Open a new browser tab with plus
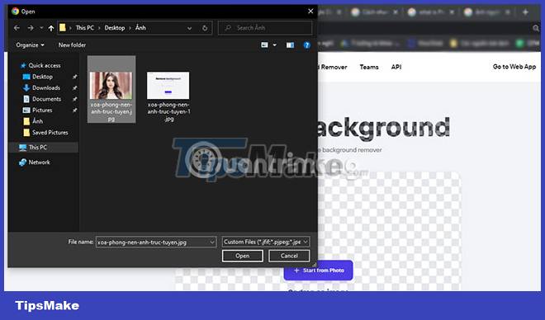545x320 pixels. coord(525,12)
